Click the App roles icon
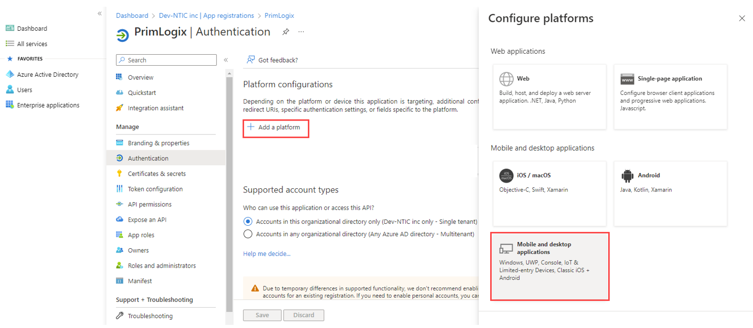The width and height of the screenshot is (753, 328). (x=119, y=235)
